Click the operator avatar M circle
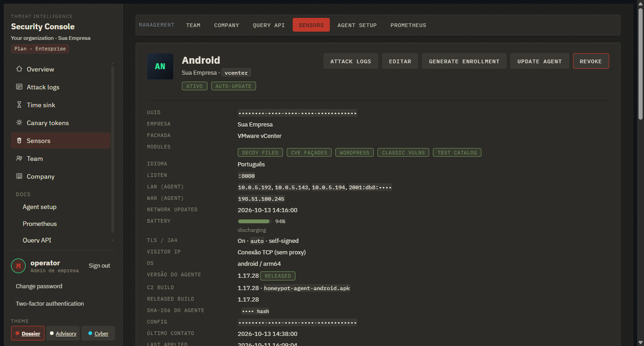This screenshot has width=644, height=346. coord(18,266)
